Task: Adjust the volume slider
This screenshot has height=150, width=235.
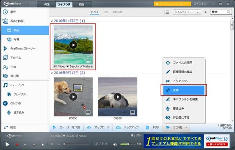Action: click(128, 144)
